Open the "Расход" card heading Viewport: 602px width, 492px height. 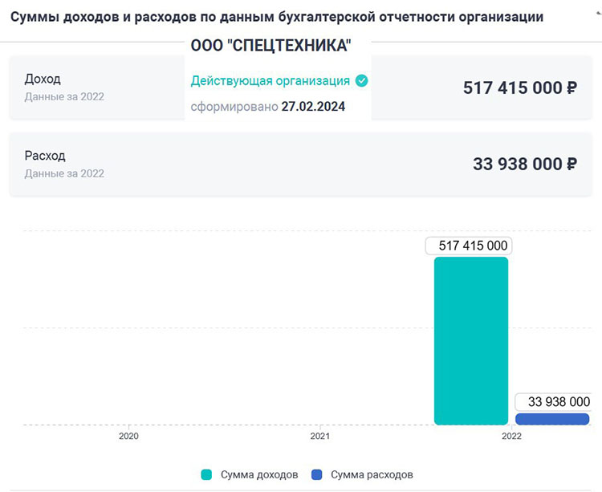point(45,156)
